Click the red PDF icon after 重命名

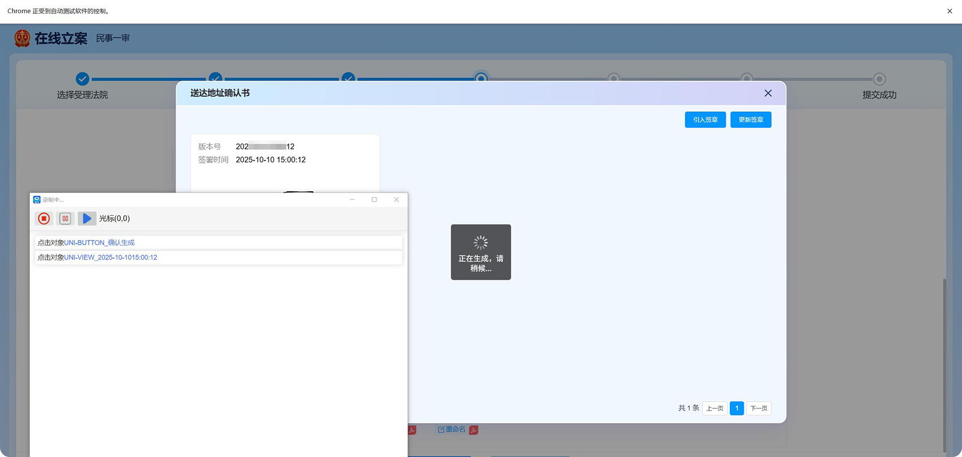474,430
